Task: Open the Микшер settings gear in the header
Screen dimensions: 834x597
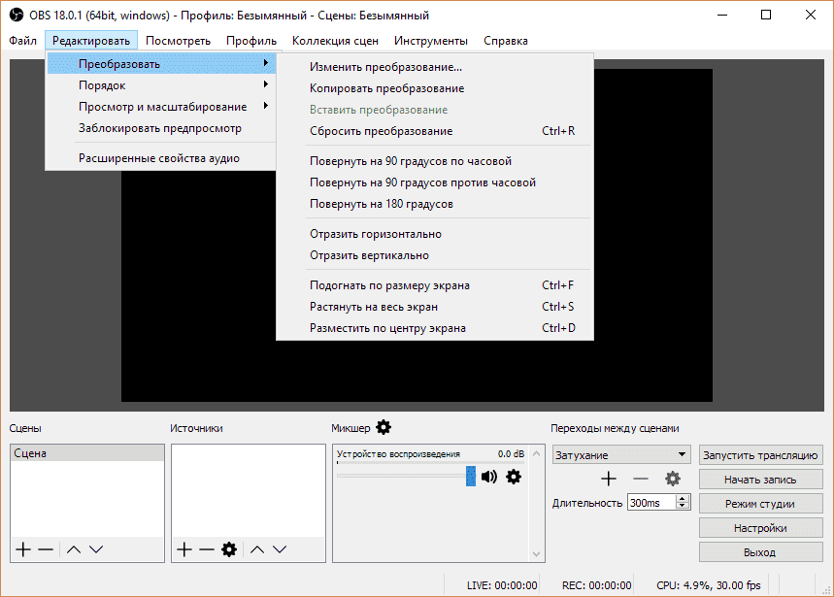Action: coord(384,427)
